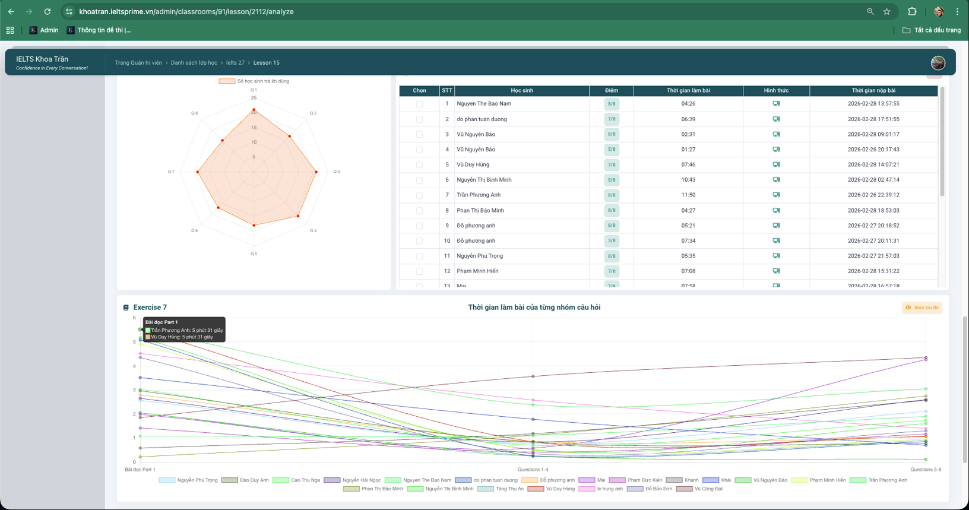Click the 'Thời gian làm bài' column header
Viewport: 969px width, 510px height.
click(x=688, y=90)
